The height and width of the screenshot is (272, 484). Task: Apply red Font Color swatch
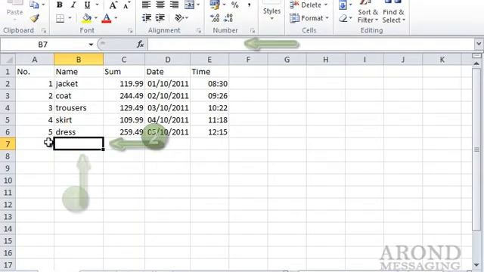[107, 18]
